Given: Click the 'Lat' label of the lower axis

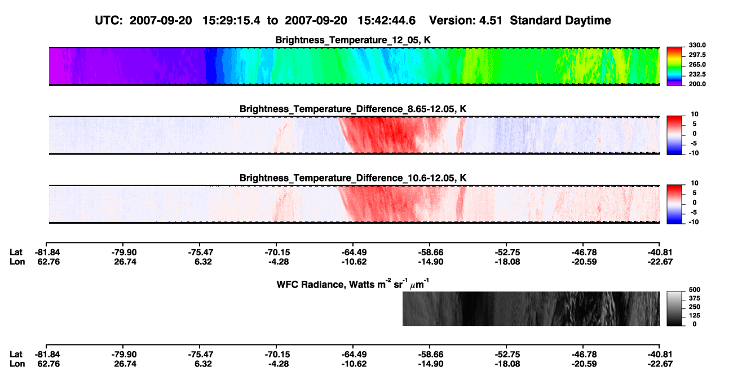Looking at the screenshot, I should 16,354.
